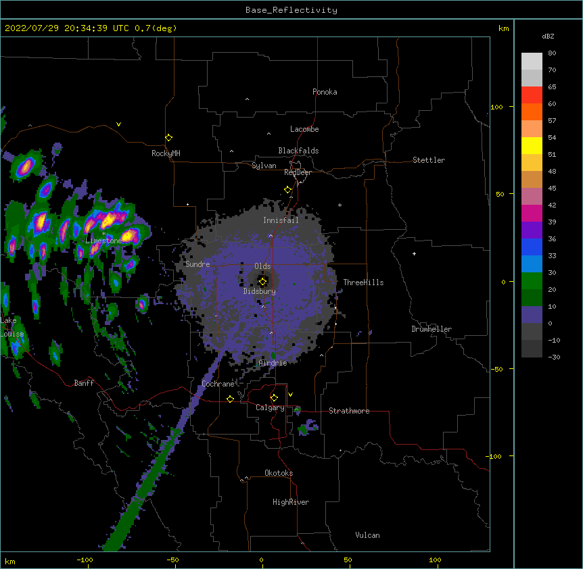Select the bright green 20-30 dBZ legend swatch
Viewport: 583px width, 569px height.
(x=532, y=281)
